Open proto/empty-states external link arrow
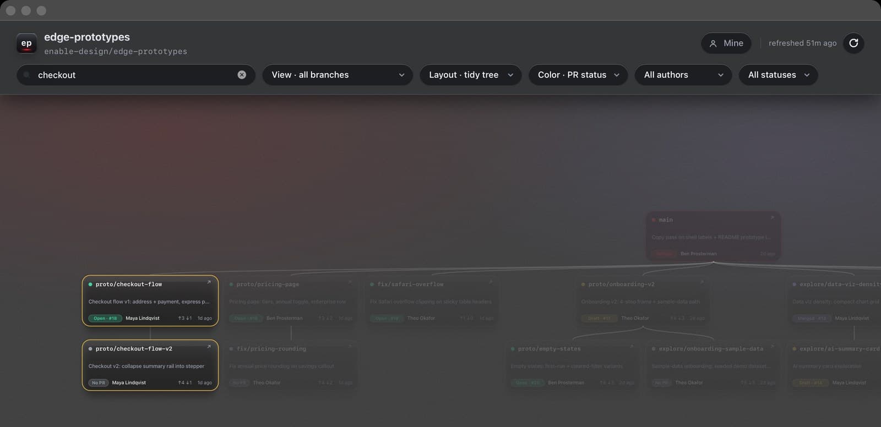This screenshot has width=881, height=427. [x=632, y=347]
